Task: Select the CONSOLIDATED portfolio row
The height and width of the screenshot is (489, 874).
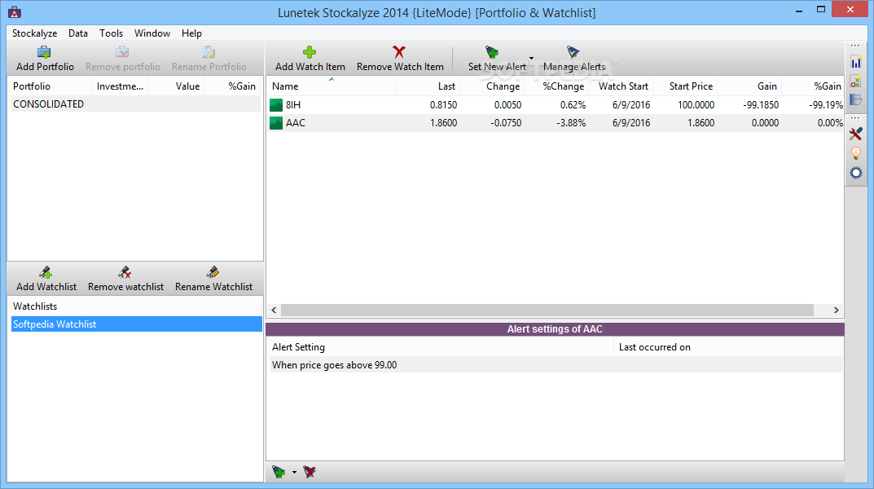Action: click(x=135, y=104)
